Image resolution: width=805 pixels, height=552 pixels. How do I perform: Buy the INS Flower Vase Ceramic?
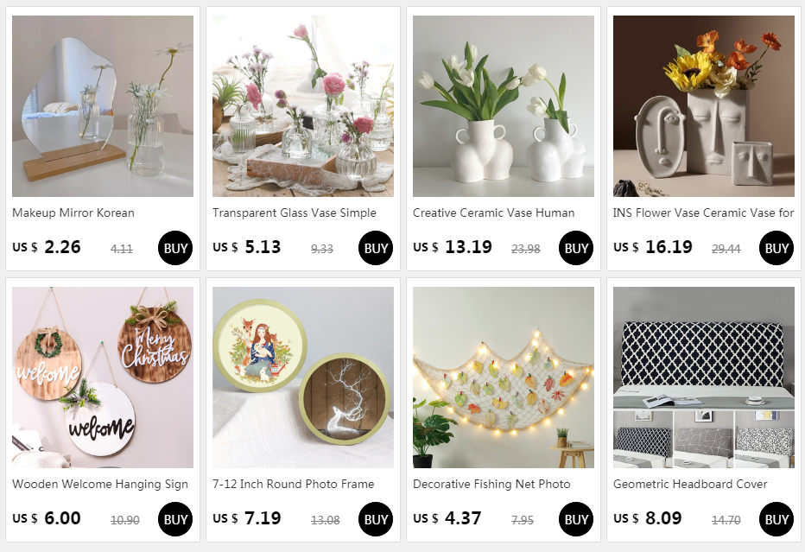[776, 248]
